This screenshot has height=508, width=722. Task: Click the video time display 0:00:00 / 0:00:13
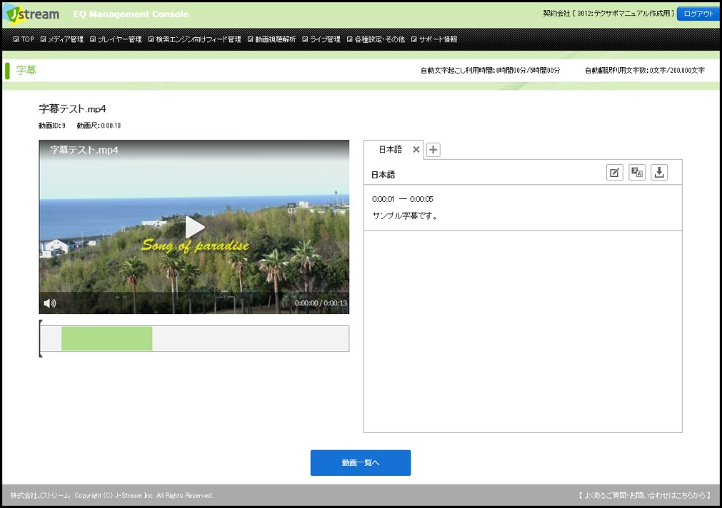click(x=321, y=303)
